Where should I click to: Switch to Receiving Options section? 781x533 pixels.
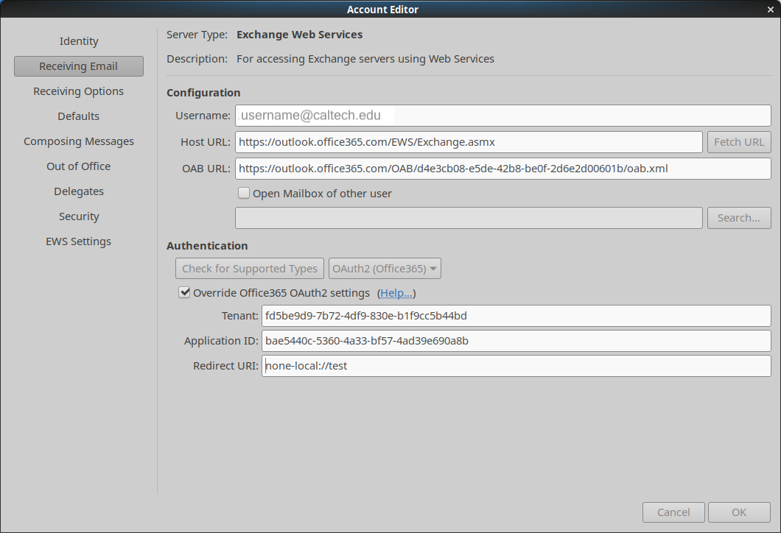[x=79, y=91]
